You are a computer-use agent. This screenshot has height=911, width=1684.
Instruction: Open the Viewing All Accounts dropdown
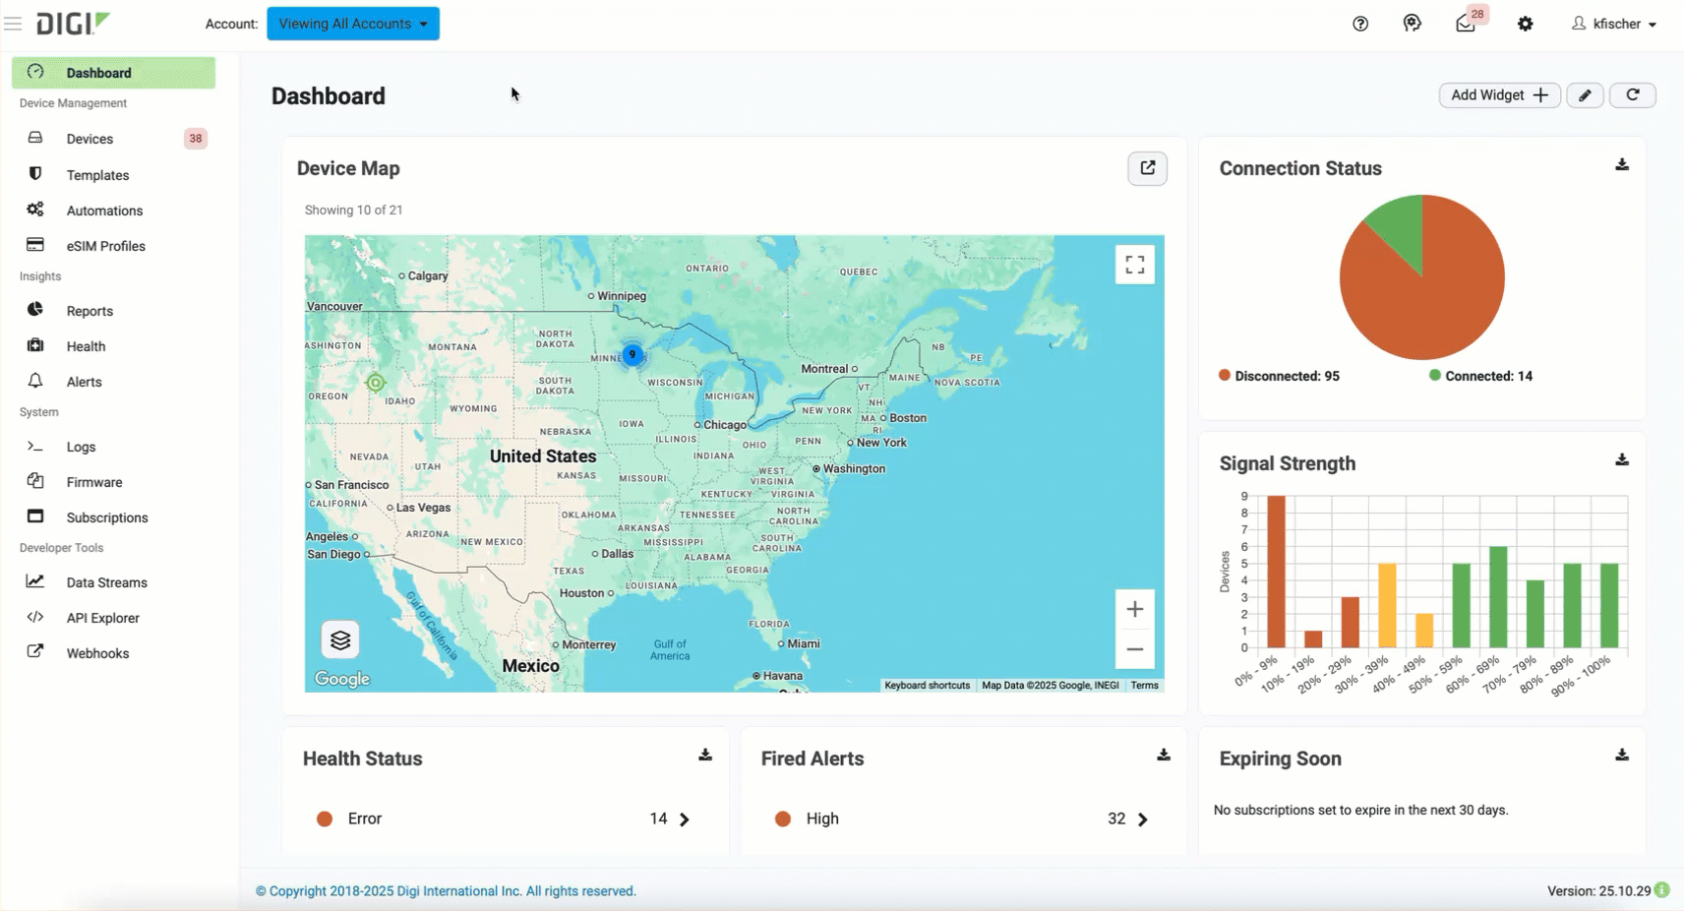[x=353, y=24]
